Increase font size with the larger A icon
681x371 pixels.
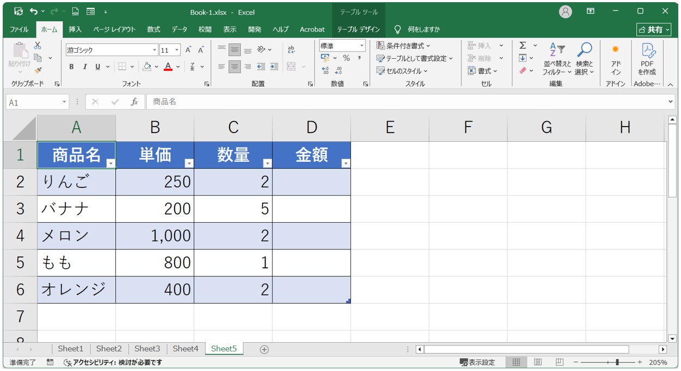pyautogui.click(x=188, y=50)
